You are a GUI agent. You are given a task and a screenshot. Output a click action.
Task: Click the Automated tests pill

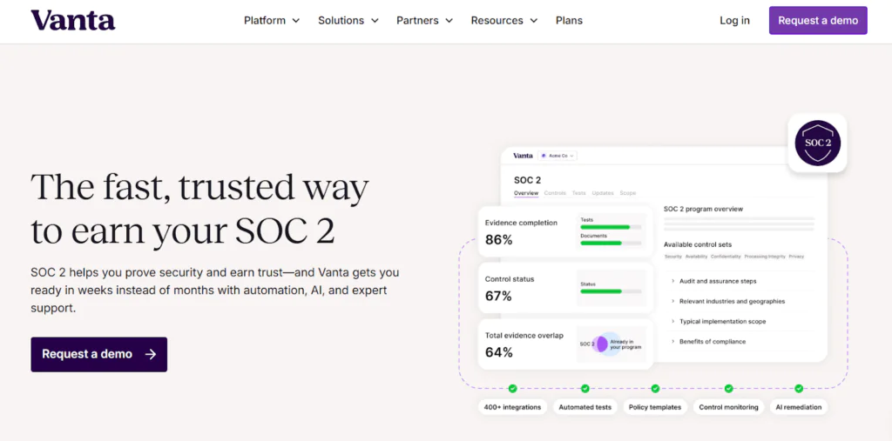585,407
